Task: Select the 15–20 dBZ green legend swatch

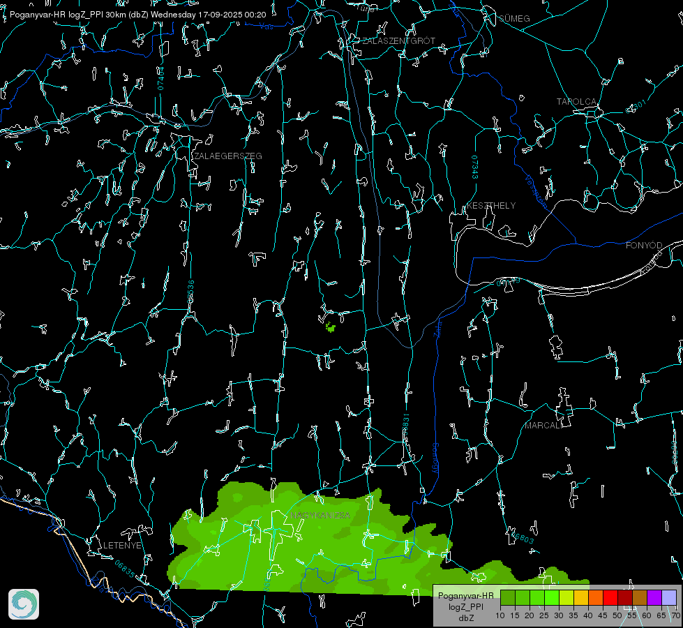Action: pyautogui.click(x=523, y=597)
